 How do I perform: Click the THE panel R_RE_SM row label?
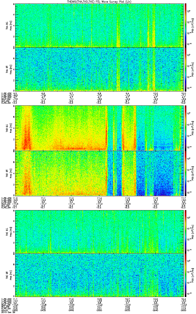point(6,308)
